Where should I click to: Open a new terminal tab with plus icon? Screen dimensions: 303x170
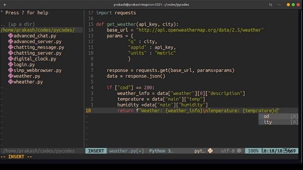tap(5, 5)
